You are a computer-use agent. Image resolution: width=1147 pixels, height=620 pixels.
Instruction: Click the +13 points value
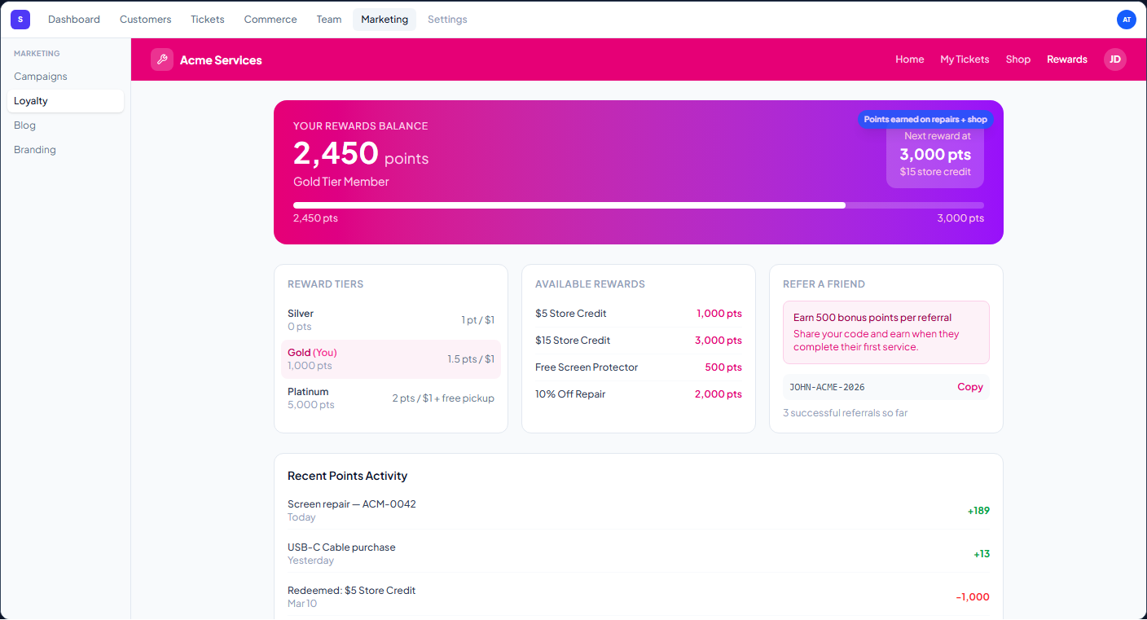click(x=982, y=554)
